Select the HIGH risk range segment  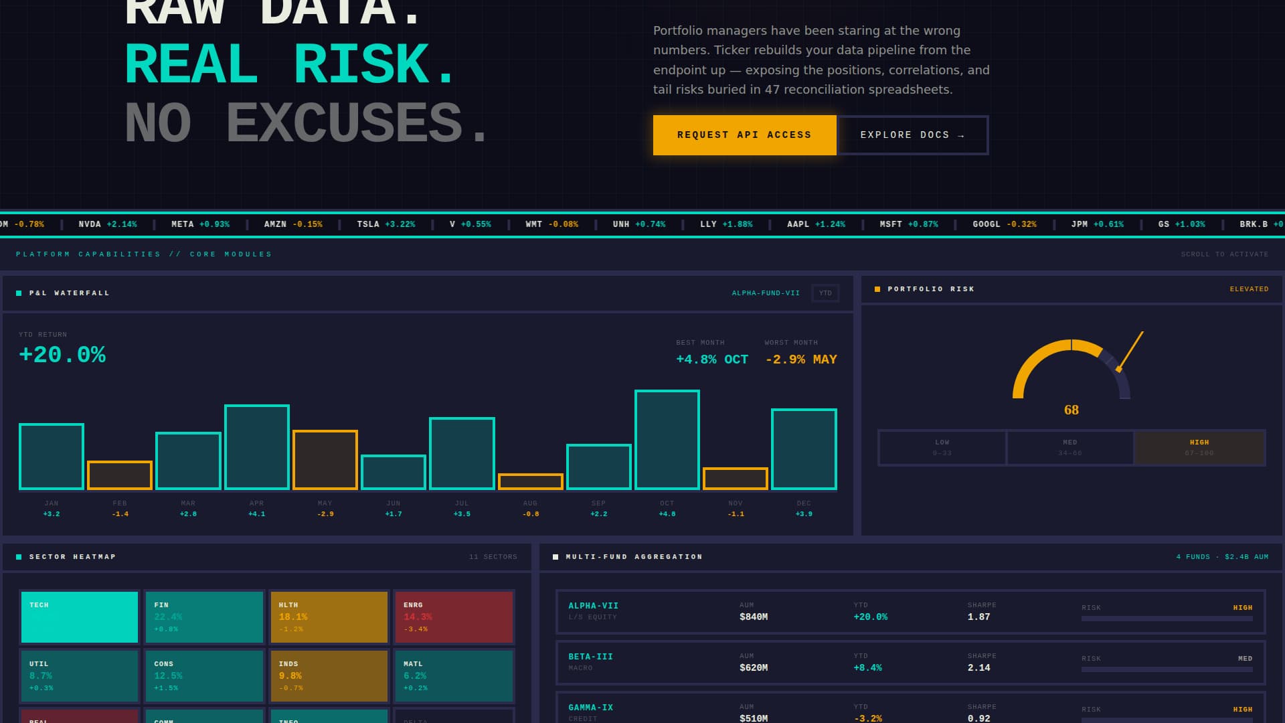[x=1199, y=448]
